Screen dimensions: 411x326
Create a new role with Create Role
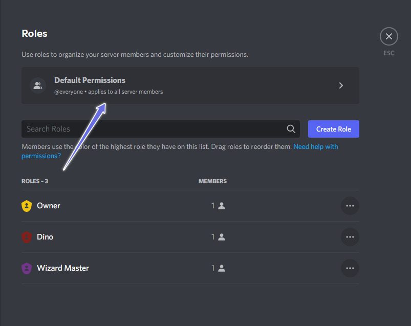click(333, 129)
